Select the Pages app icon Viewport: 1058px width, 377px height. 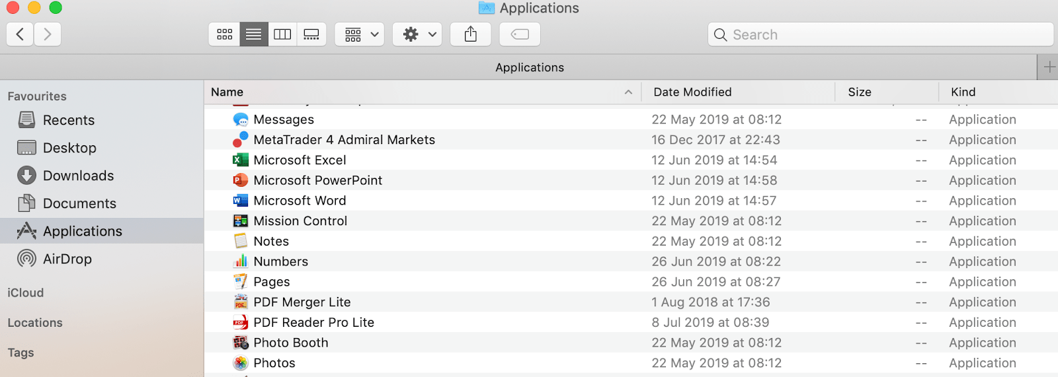[x=241, y=282]
